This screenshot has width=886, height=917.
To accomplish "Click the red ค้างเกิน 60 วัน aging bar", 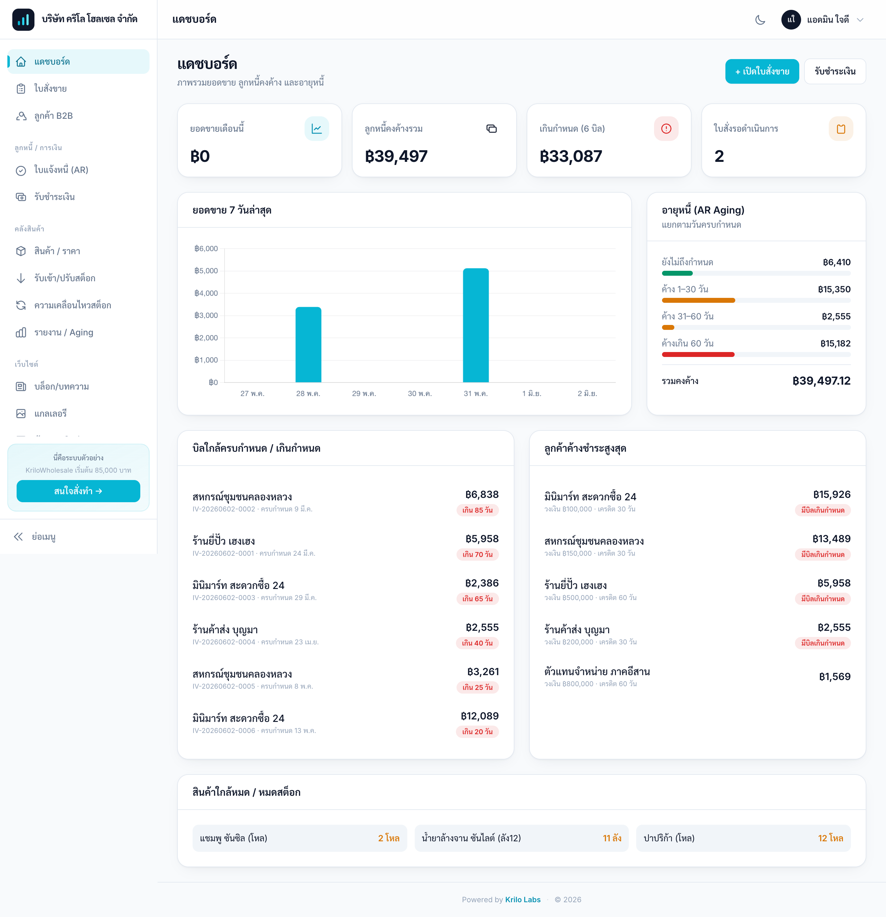I will coord(697,354).
